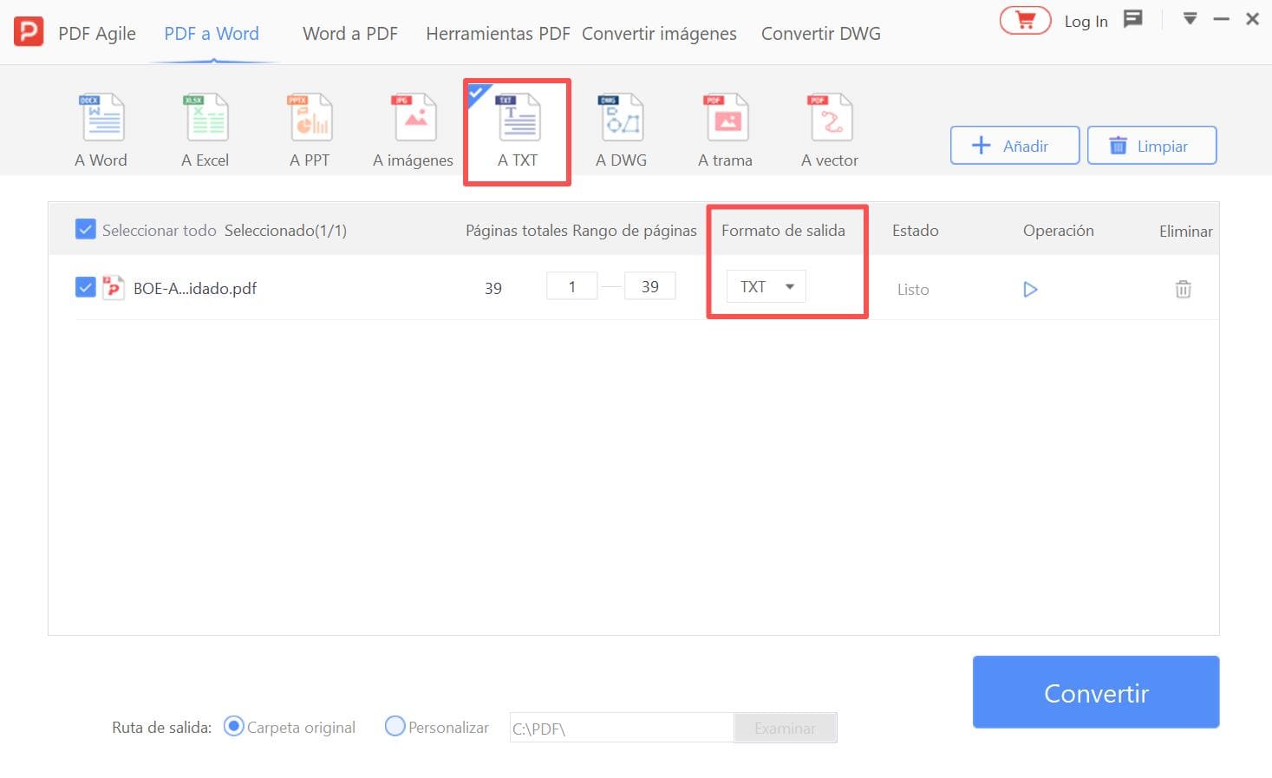
Task: Select the Carpeta original radio button
Action: [x=233, y=727]
